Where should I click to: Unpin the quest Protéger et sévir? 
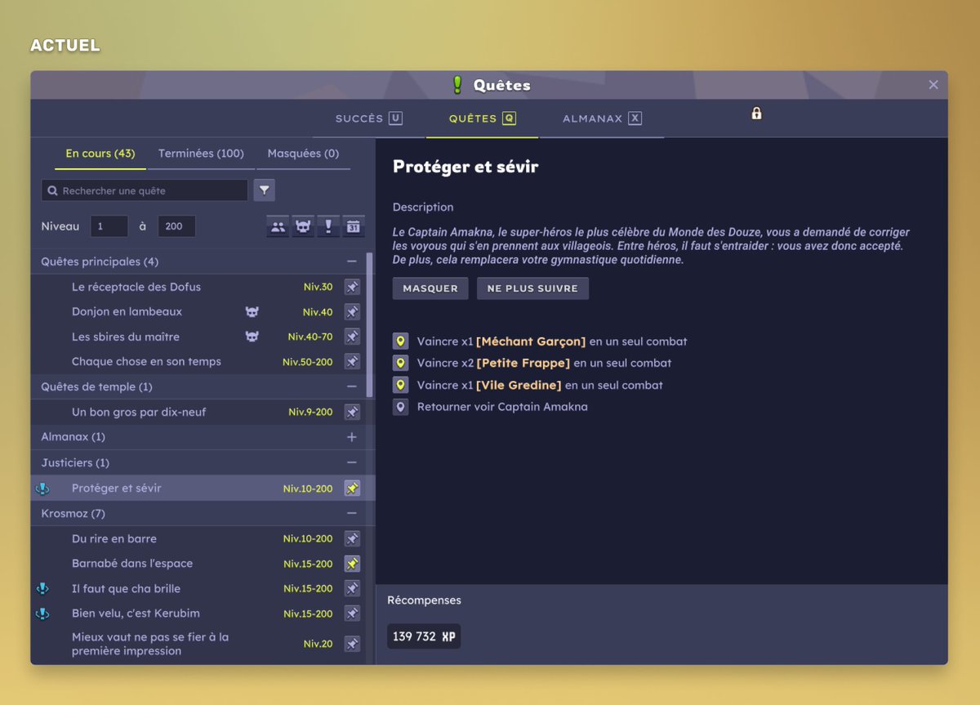click(352, 489)
